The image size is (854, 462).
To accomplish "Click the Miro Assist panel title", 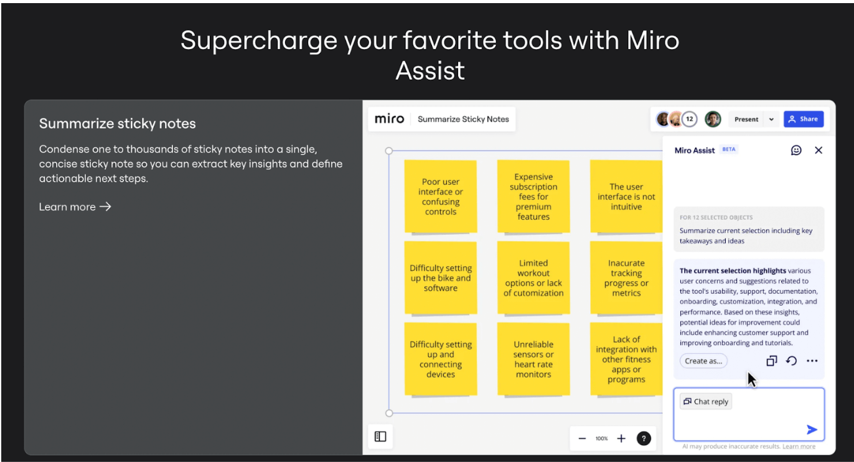I will [x=695, y=150].
